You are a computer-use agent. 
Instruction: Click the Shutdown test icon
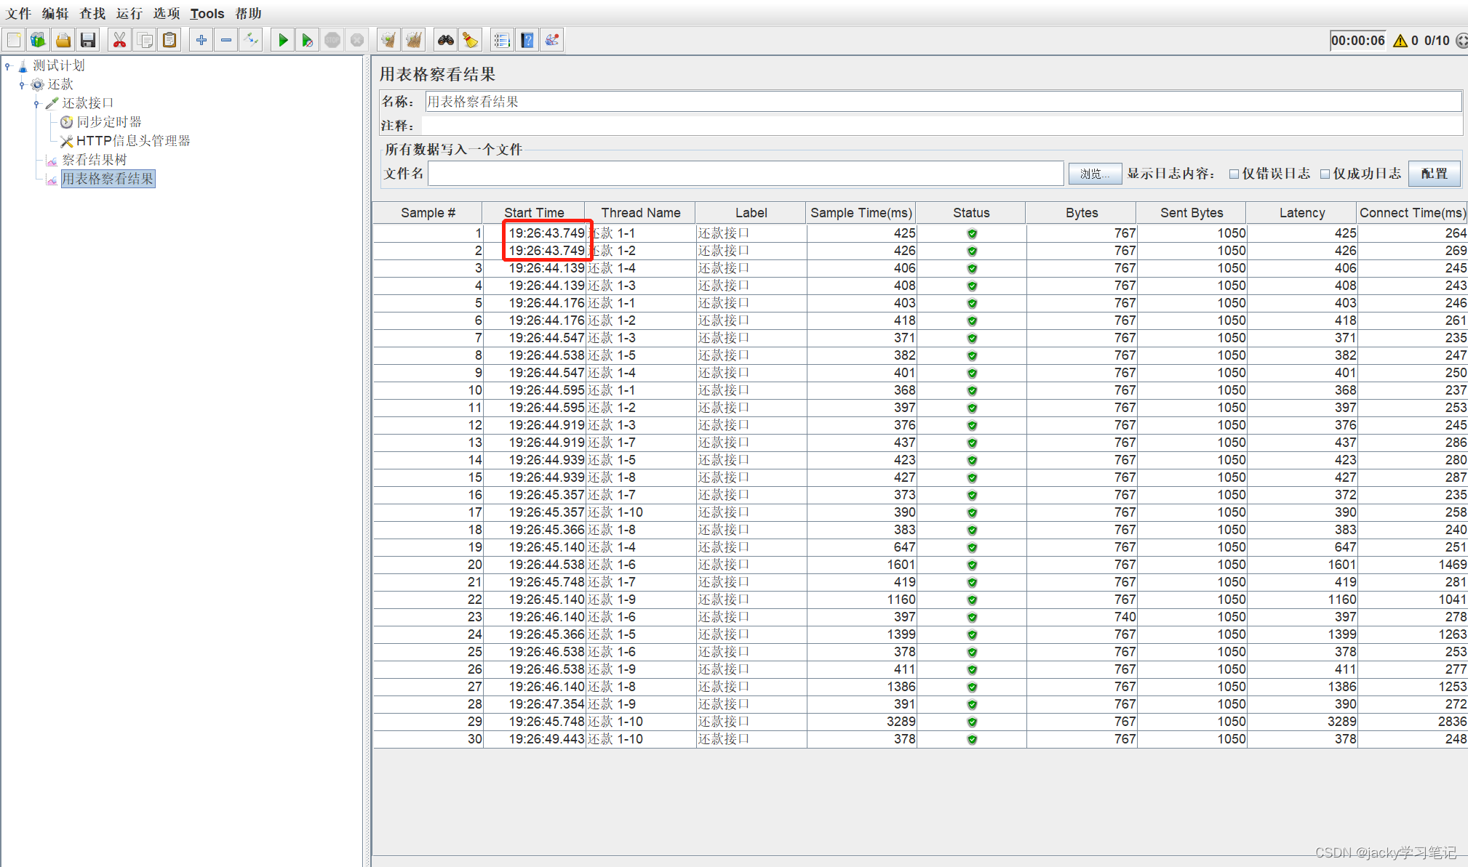357,40
